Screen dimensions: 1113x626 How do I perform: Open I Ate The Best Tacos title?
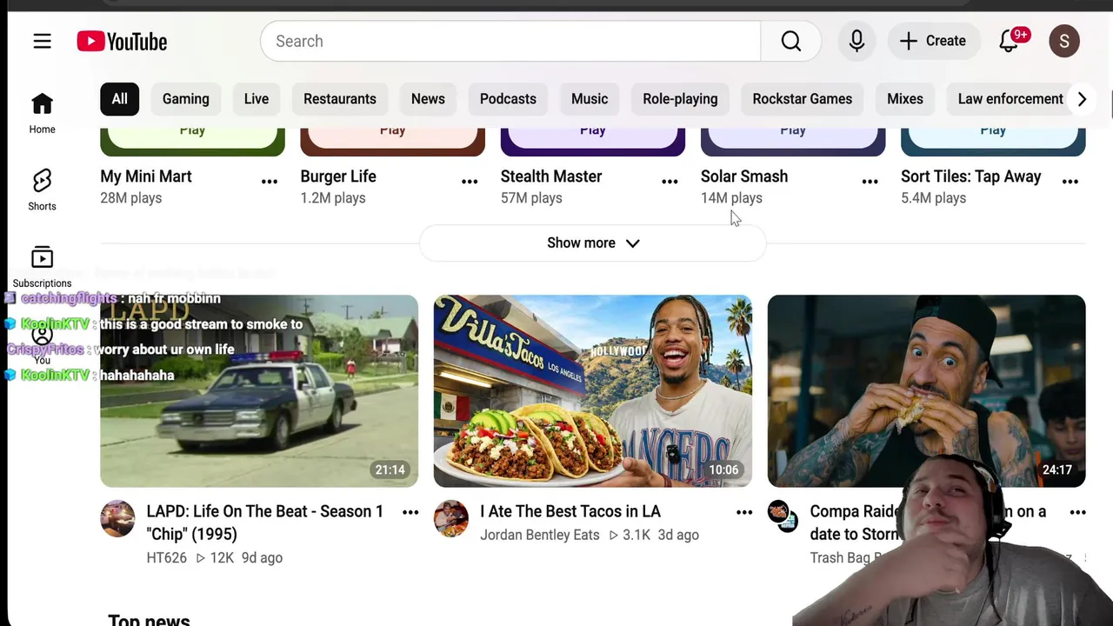[x=570, y=511]
